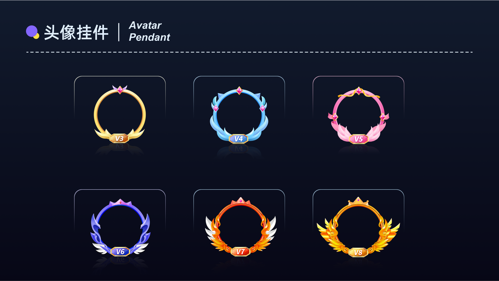Click the purple dot logo icon

tap(32, 32)
